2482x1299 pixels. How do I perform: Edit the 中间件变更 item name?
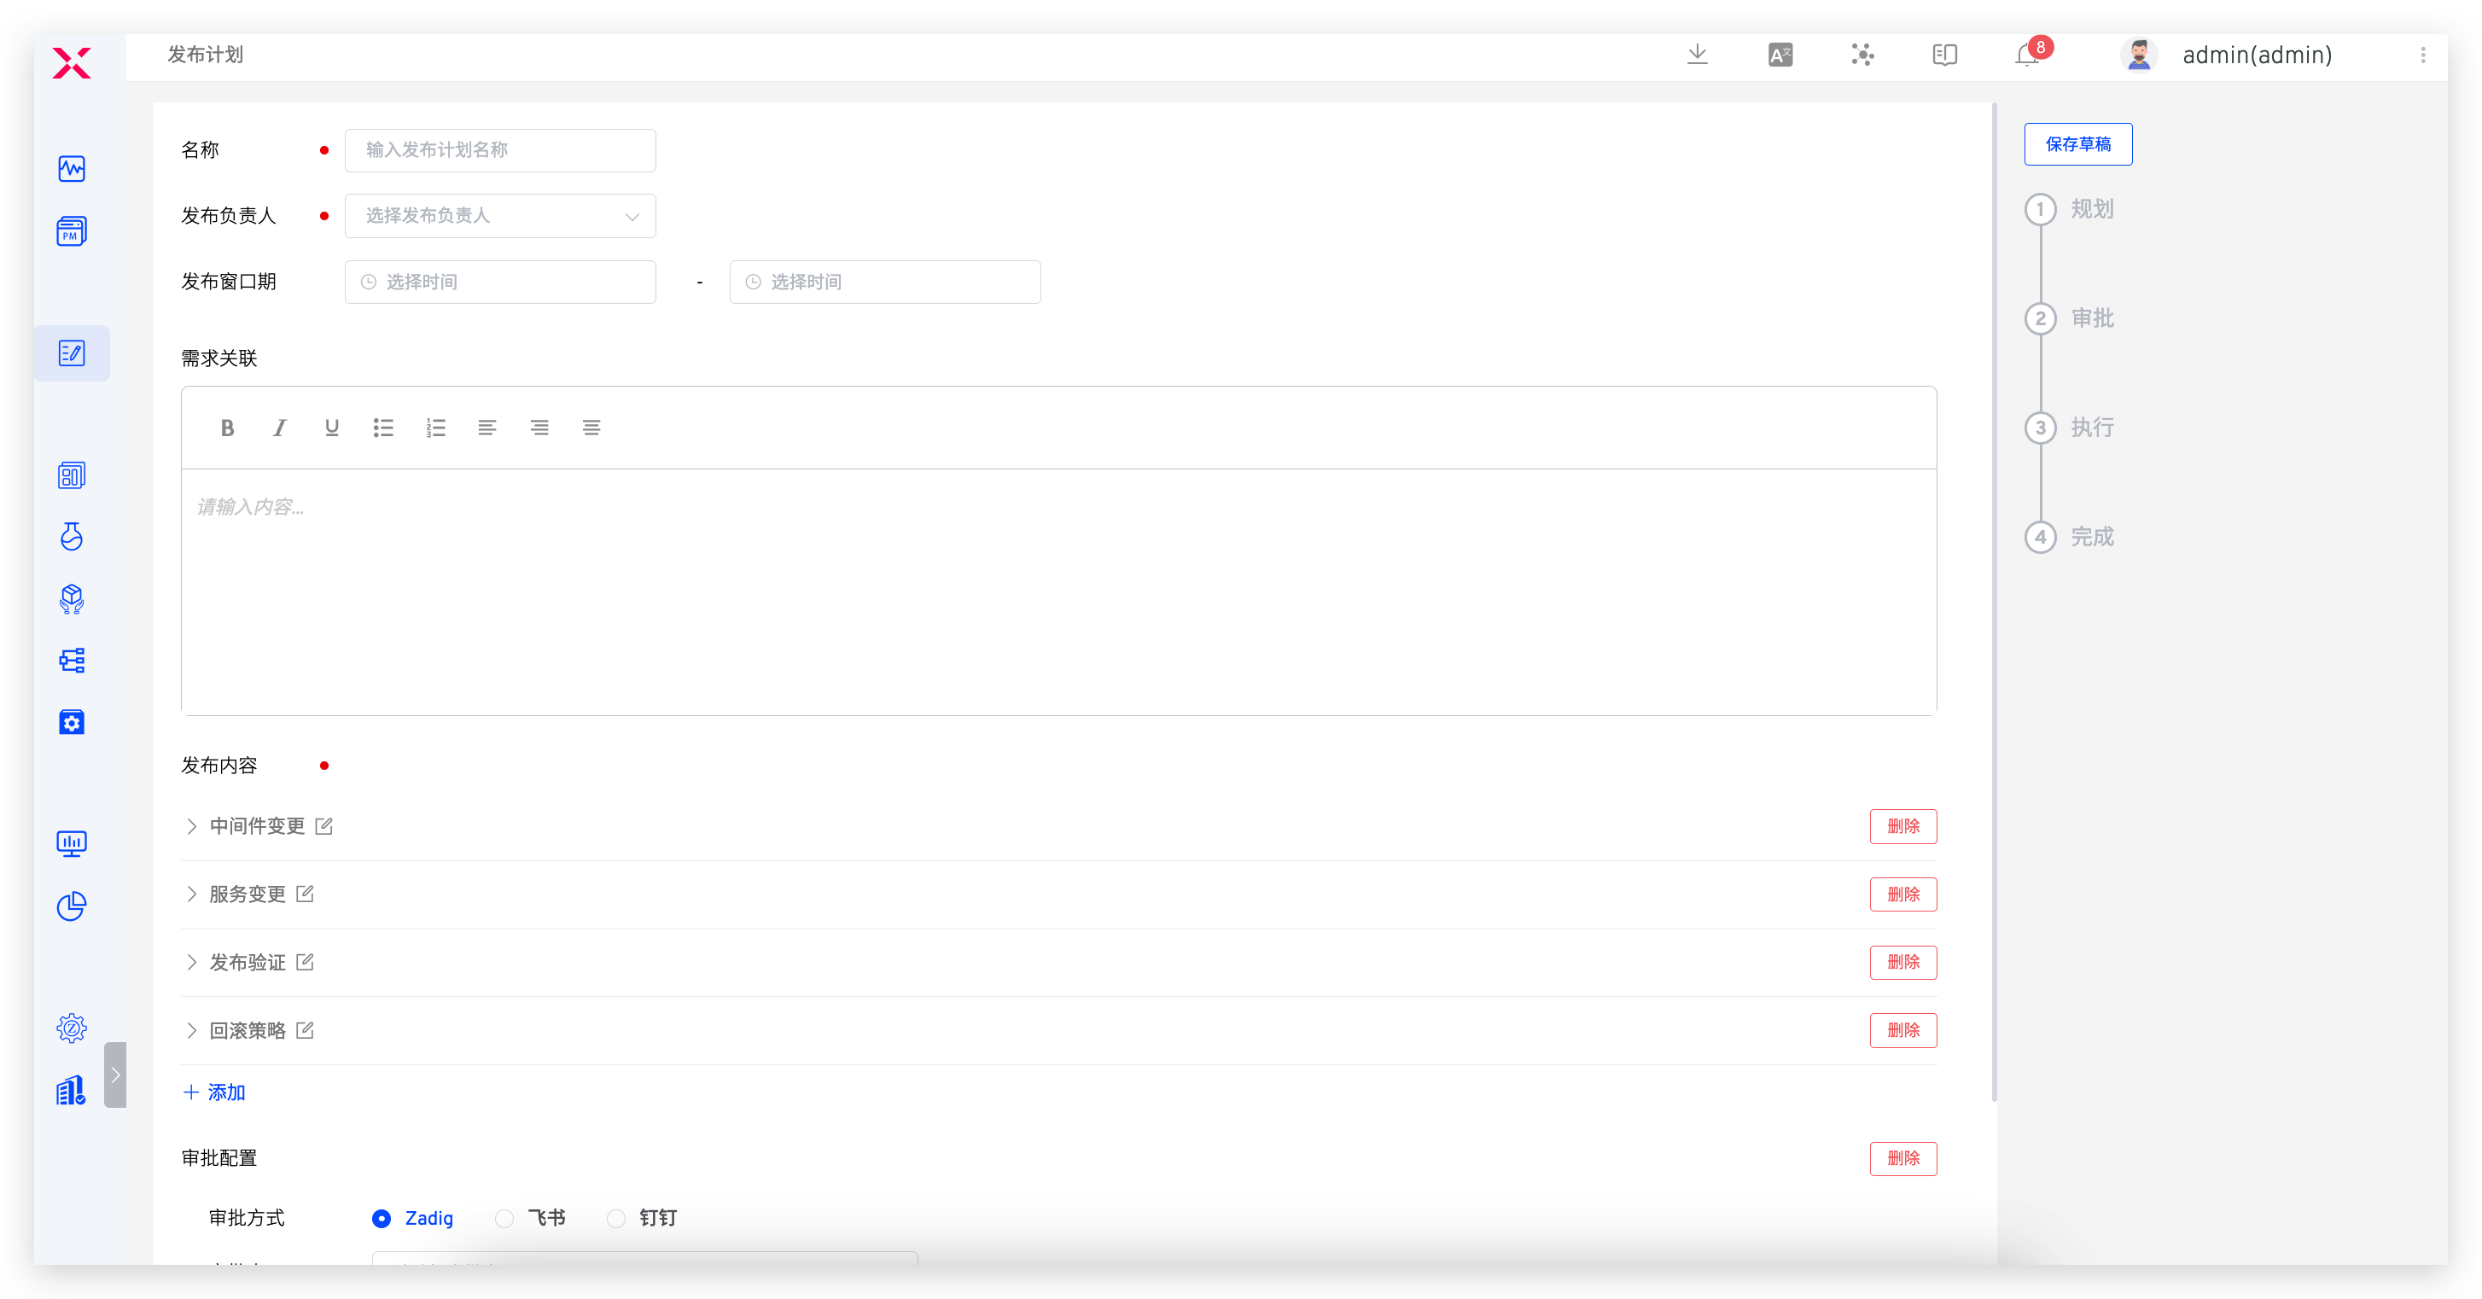[x=324, y=826]
